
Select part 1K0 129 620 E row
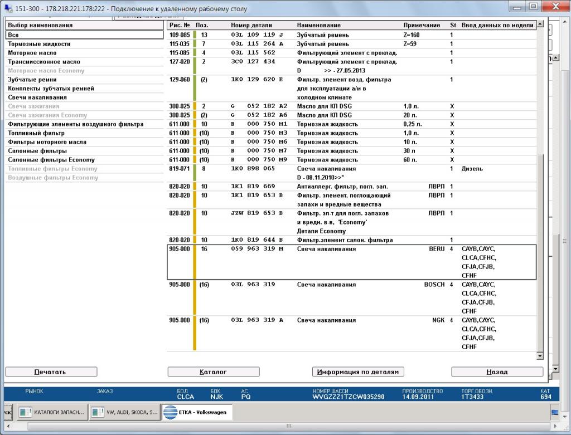point(352,89)
